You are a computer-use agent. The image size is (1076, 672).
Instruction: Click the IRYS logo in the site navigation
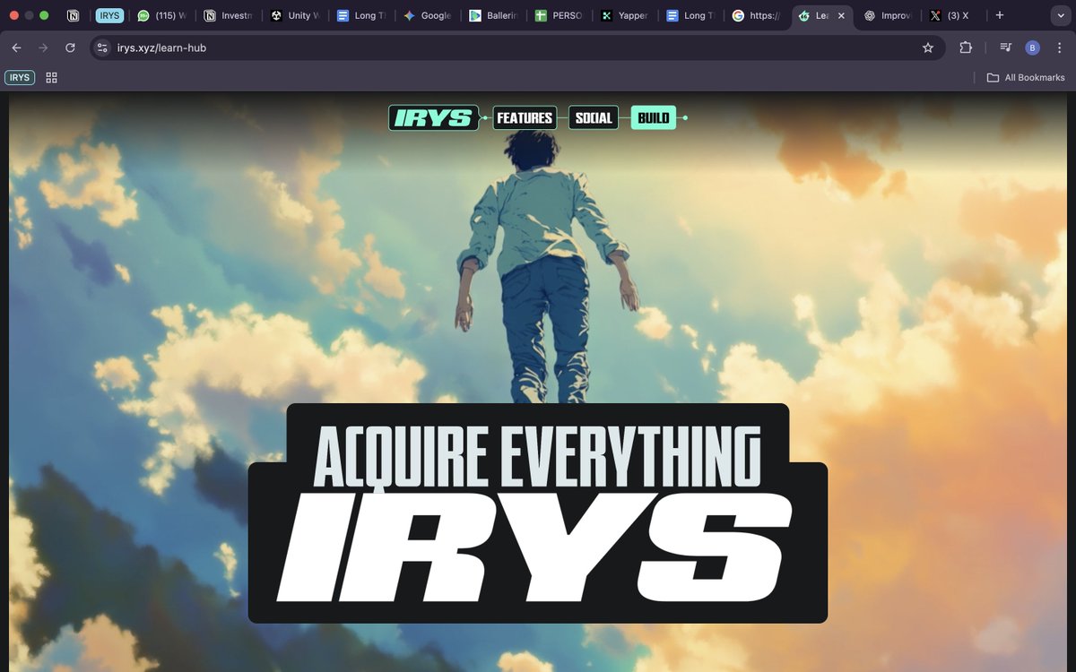pyautogui.click(x=434, y=117)
